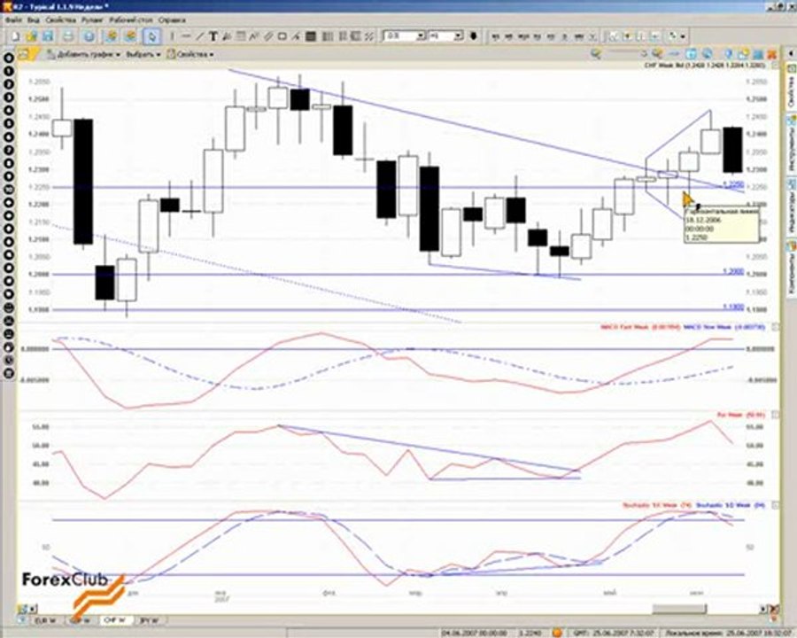Click the first black circle button in the left sidebar

9,58
